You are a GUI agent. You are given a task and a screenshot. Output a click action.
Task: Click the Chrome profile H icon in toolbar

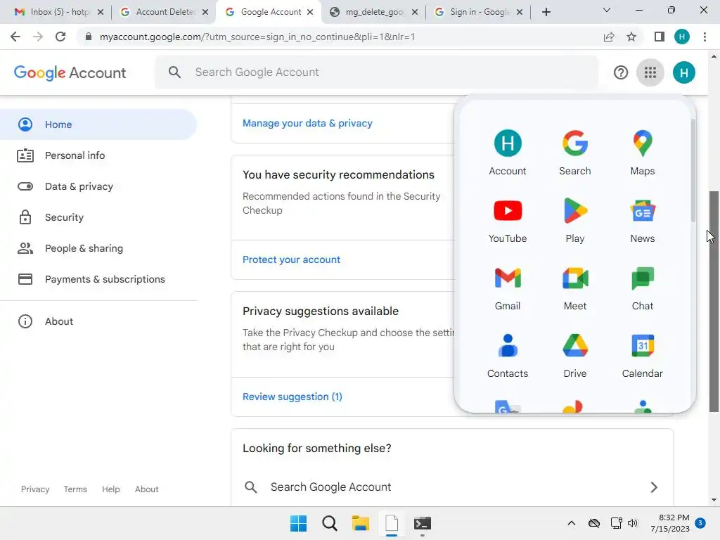(x=681, y=37)
